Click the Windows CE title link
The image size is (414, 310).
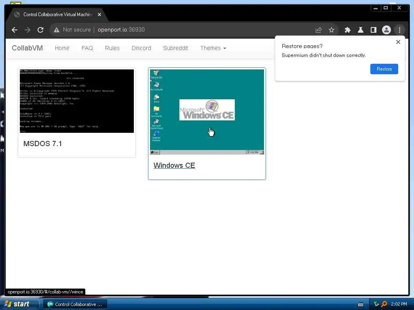[x=174, y=165]
